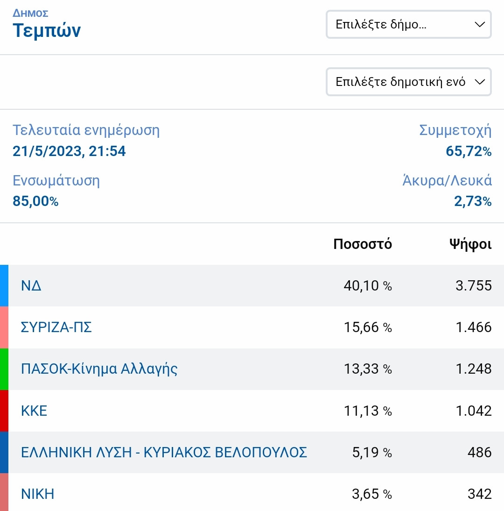Viewport: 504px width, 511px height.
Task: Click the ΣΥΡΙΖΑ-ΠΣ vote count '1.466'
Action: pyautogui.click(x=474, y=327)
